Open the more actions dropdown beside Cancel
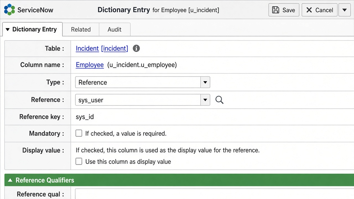This screenshot has height=199, width=354. pyautogui.click(x=345, y=10)
